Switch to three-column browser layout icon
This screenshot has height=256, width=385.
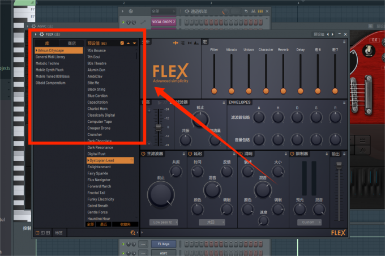(x=48, y=233)
